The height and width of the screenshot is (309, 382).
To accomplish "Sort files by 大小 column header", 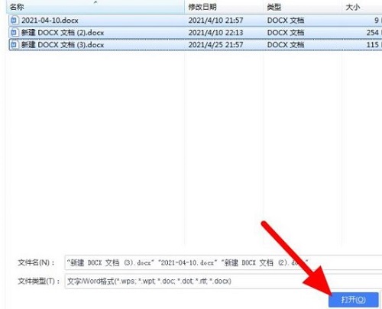I will coord(352,7).
